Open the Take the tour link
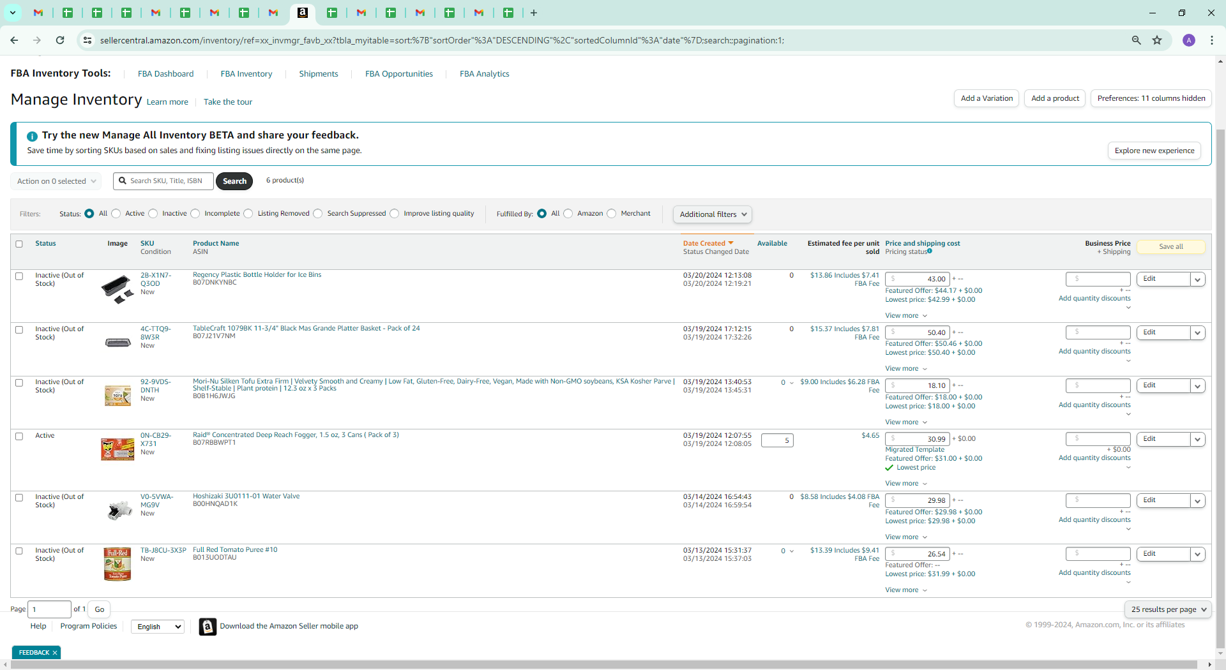1226x670 pixels. 228,102
